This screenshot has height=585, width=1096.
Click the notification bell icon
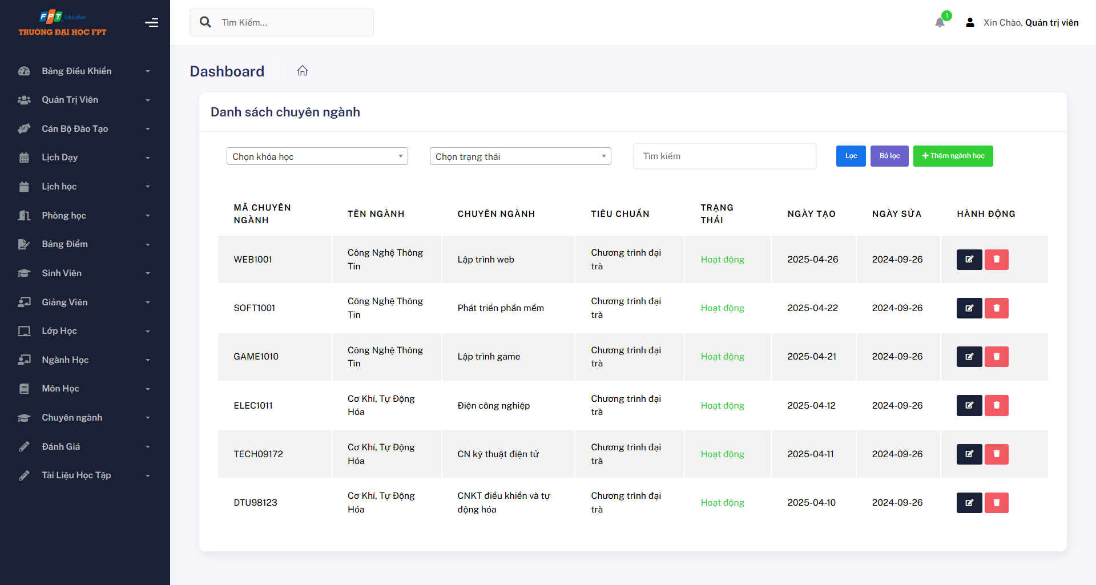940,23
